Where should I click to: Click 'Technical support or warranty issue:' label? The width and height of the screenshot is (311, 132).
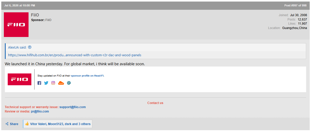coord(32,107)
